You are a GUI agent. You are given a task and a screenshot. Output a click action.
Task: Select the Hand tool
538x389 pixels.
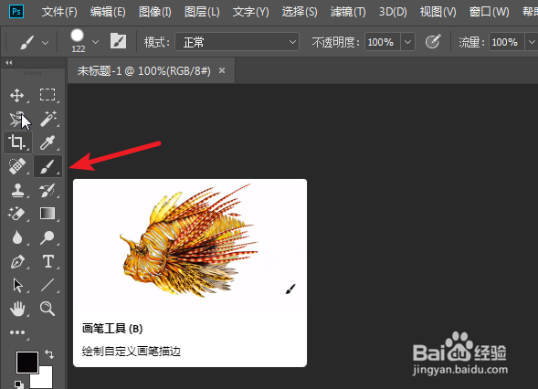pos(17,309)
